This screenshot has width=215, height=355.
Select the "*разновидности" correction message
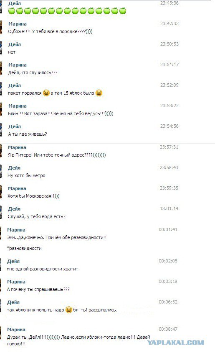[x=24, y=248]
